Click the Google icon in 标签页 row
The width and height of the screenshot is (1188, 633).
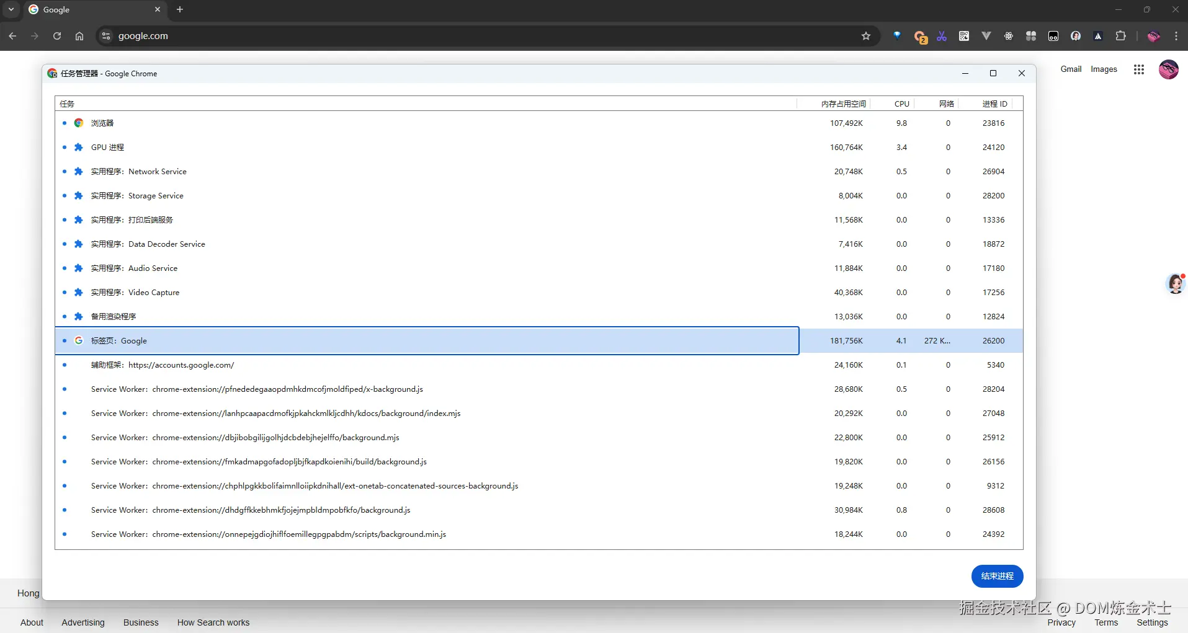79,340
